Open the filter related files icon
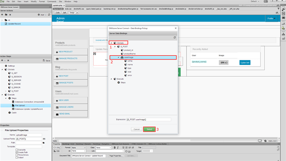Image resolution: width=286 pixels, height=161 pixels. coord(279,9)
